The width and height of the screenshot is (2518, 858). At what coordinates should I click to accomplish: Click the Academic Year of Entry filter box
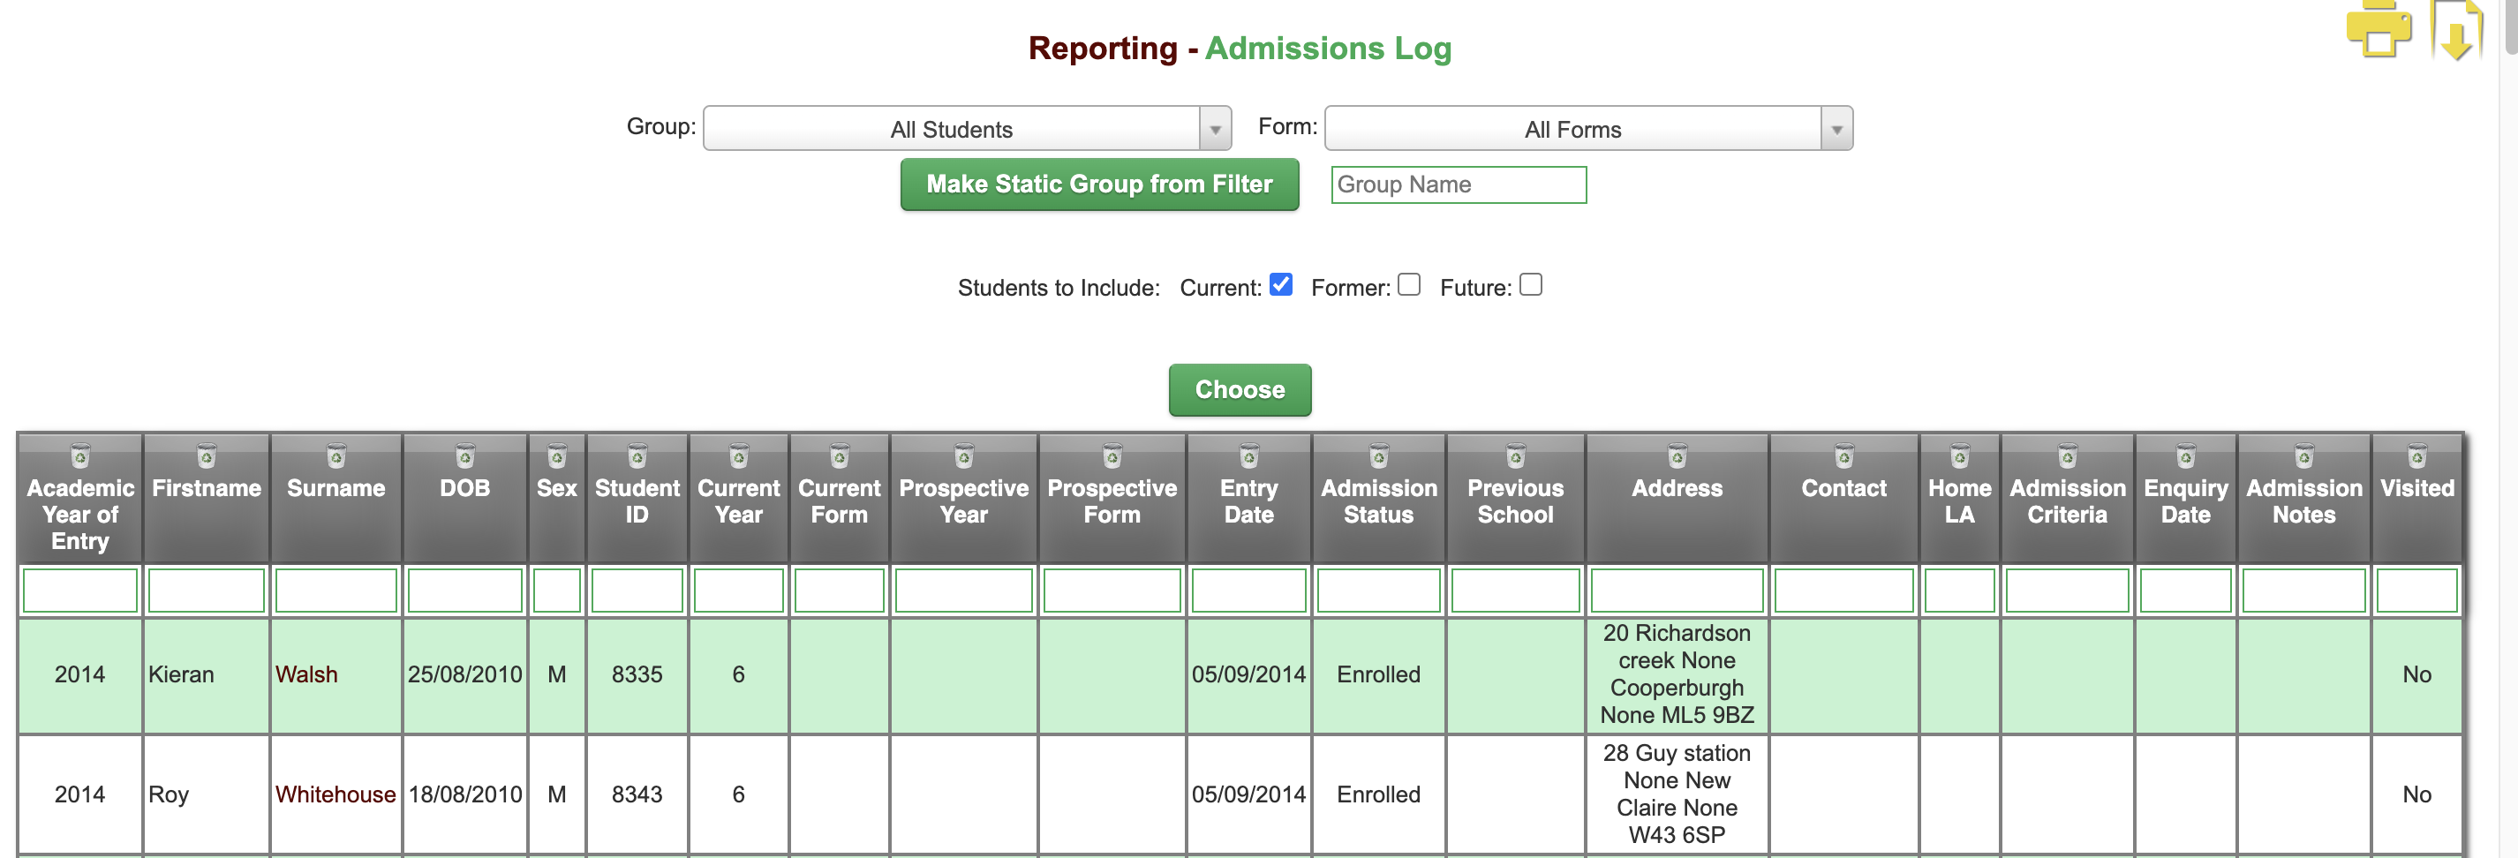pos(80,591)
